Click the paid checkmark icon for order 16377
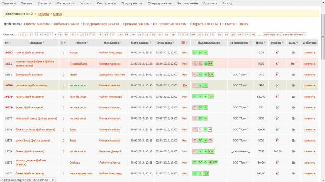 [277, 119]
